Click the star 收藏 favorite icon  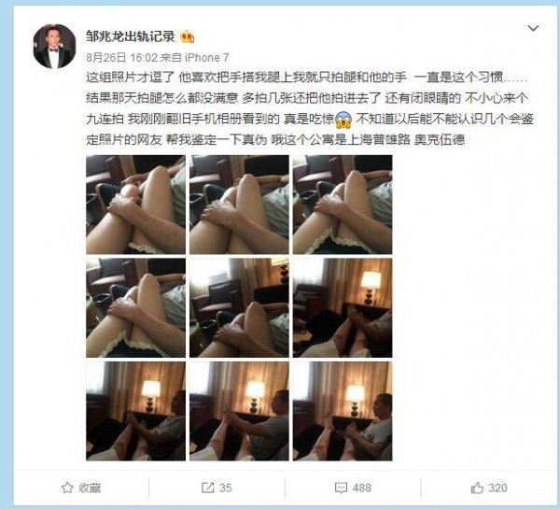67,488
